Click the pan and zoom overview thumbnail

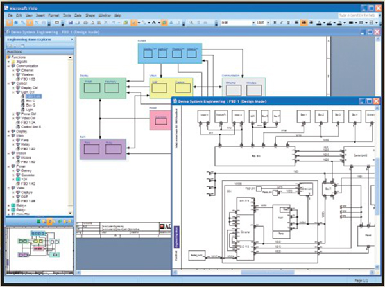click(37, 250)
